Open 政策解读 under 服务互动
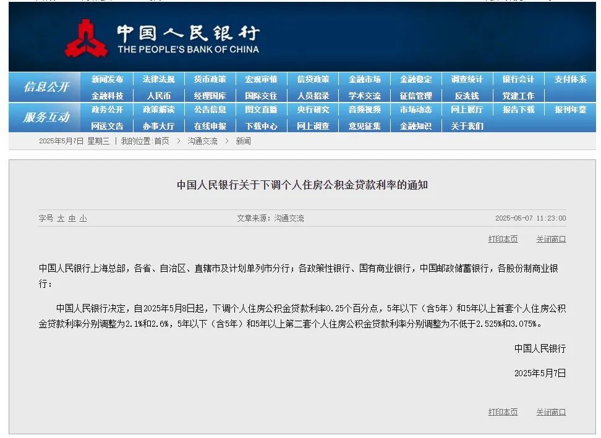The image size is (601, 438). [158, 110]
